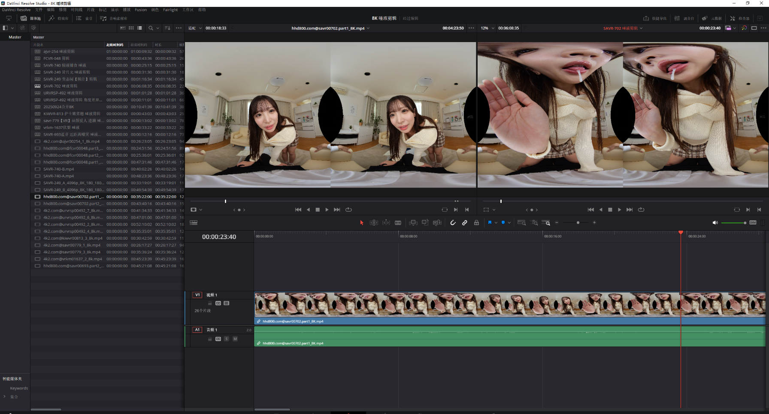
Task: Activate the Trim Edit mode tool
Action: point(374,222)
